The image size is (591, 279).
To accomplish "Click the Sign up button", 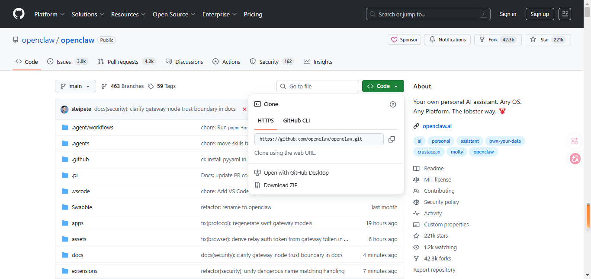I will pos(540,14).
